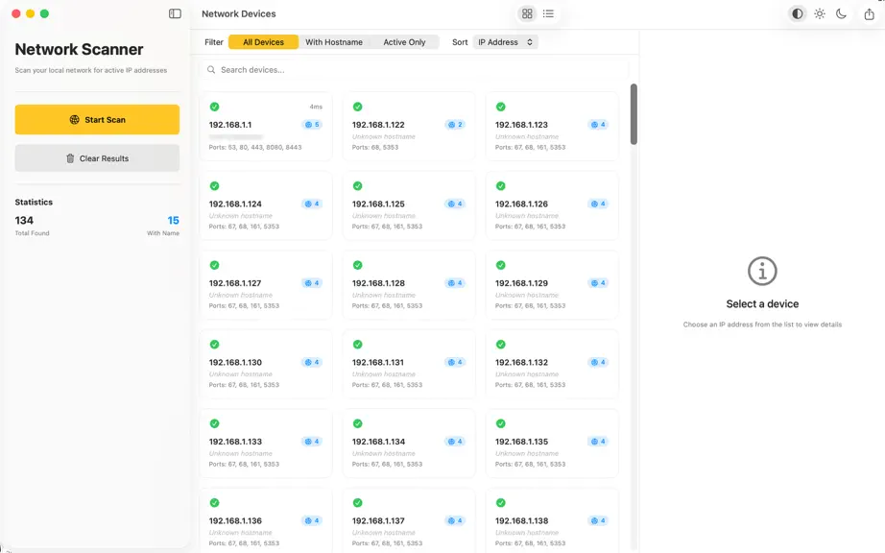885x553 pixels.
Task: Open device card 192.168.1.130
Action: 266,365
